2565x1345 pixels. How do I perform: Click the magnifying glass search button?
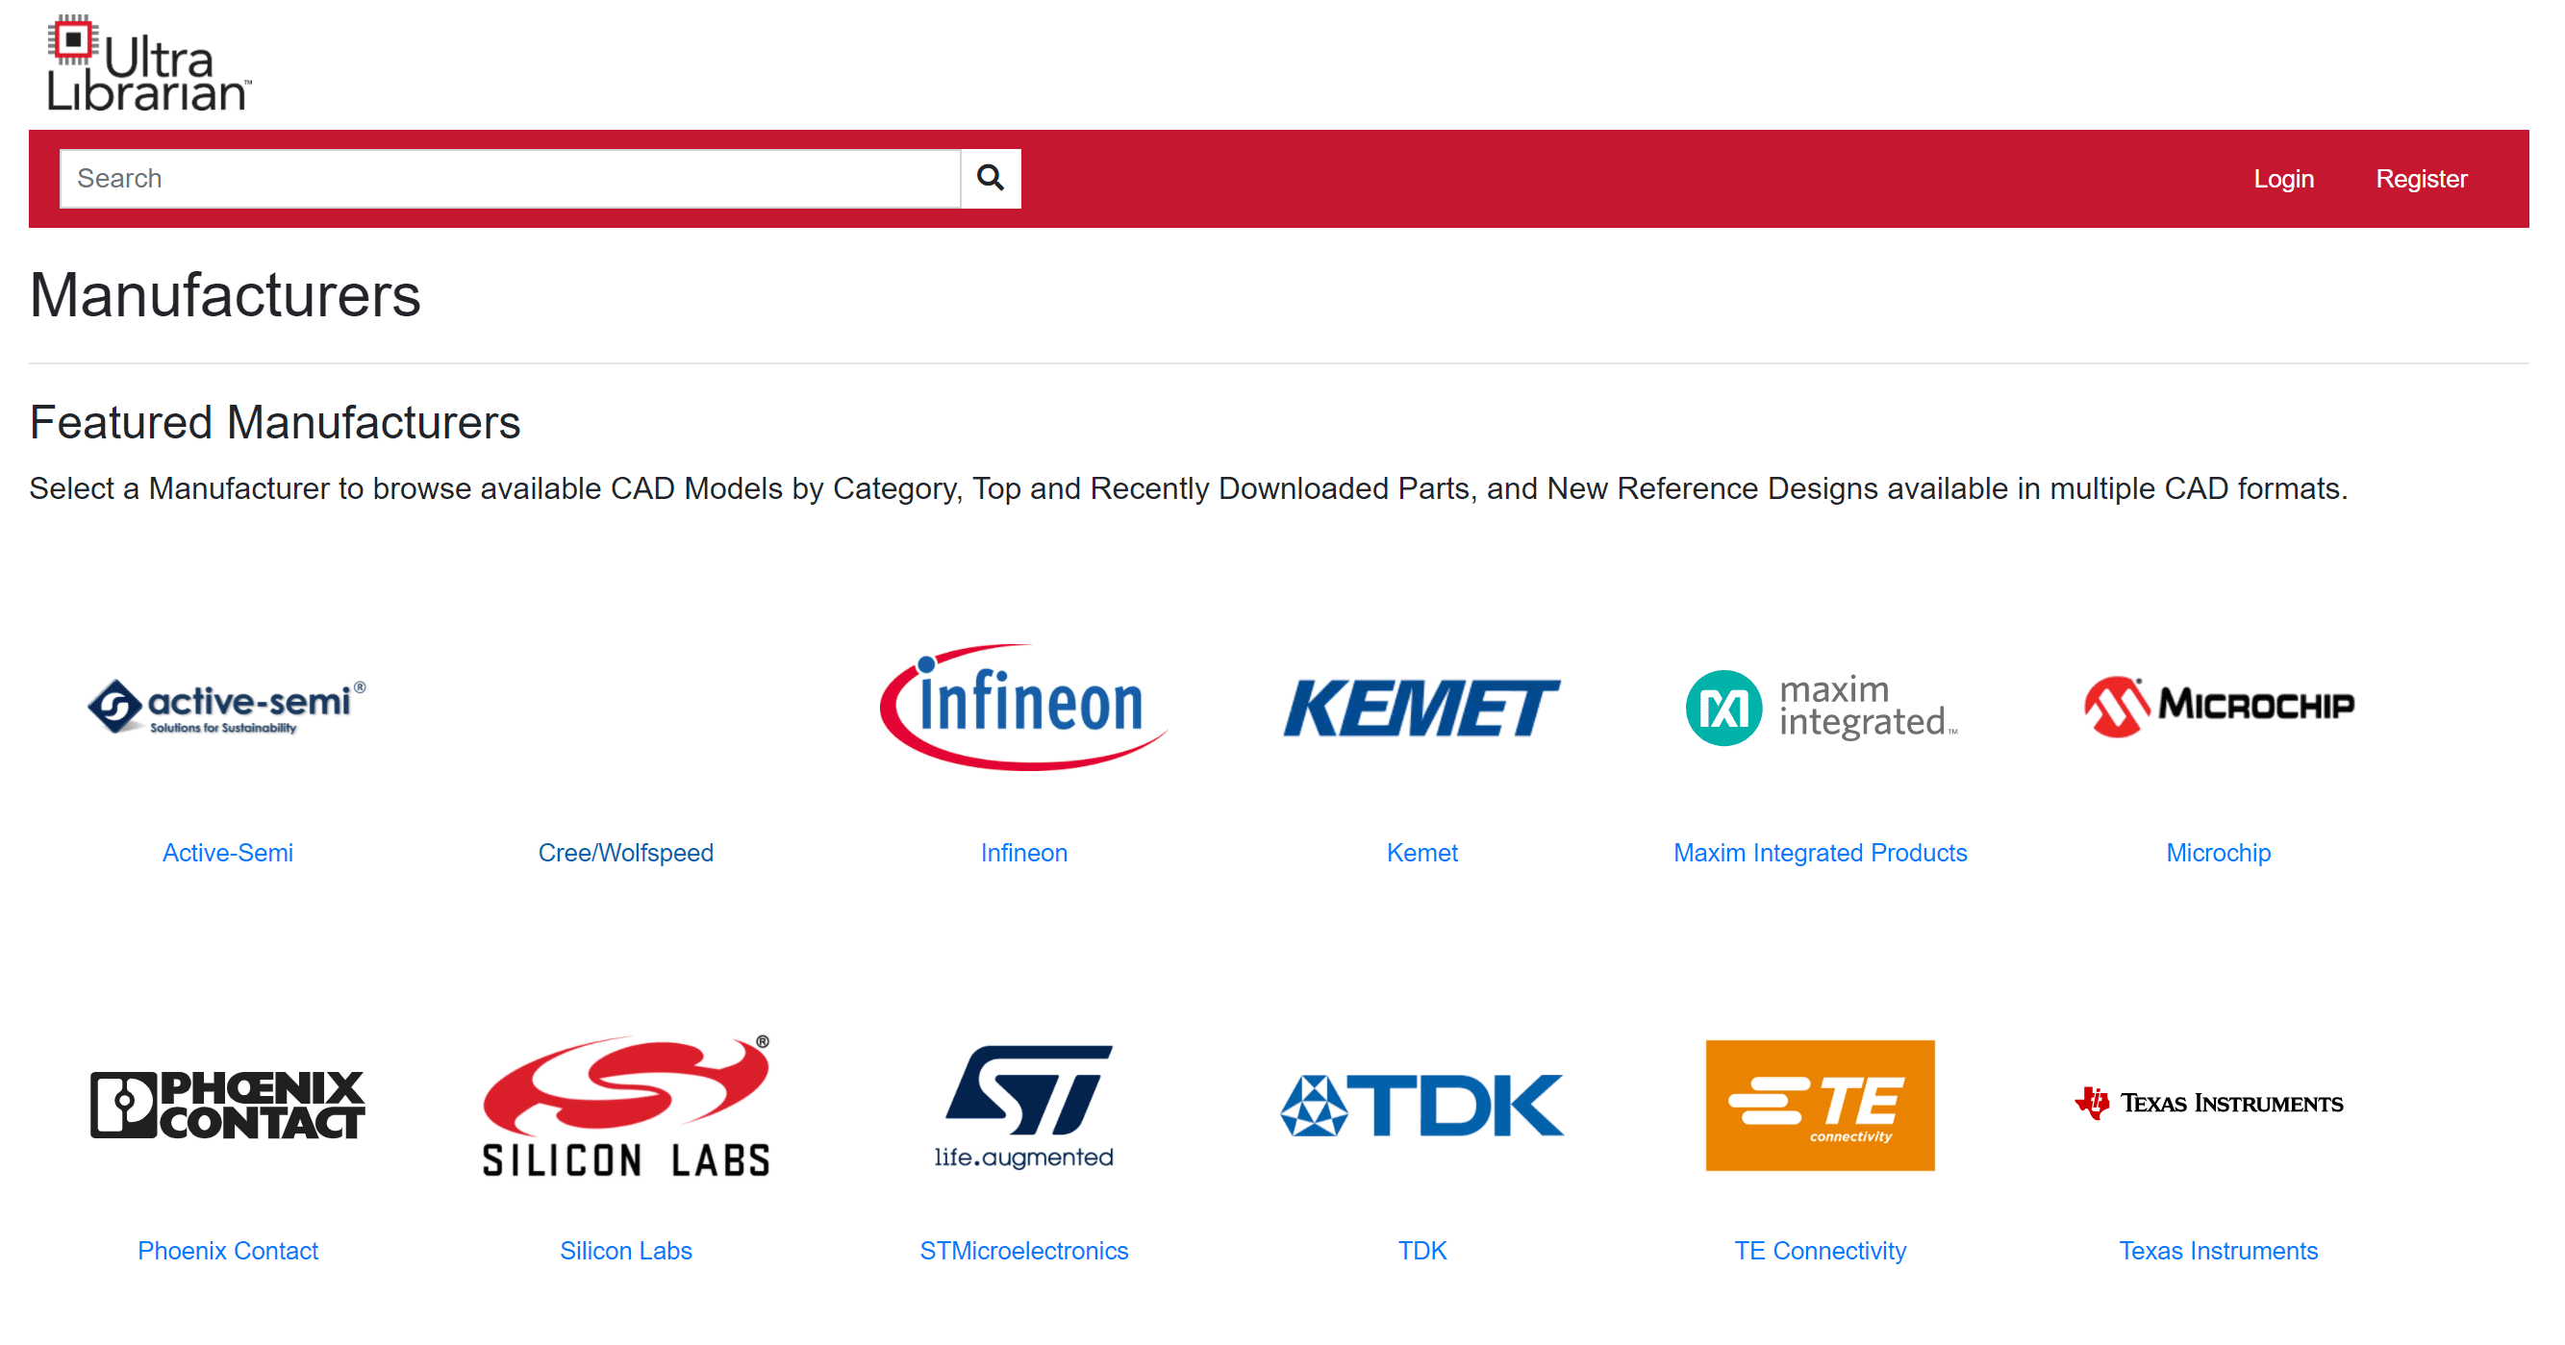(990, 178)
